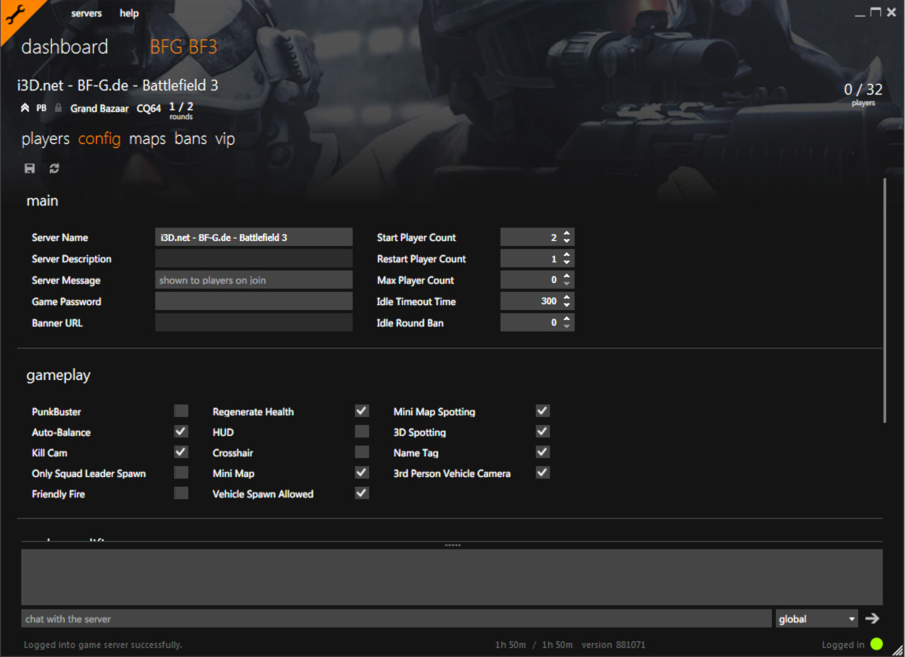Click the green logged-in status indicator
The height and width of the screenshot is (657, 905).
click(876, 645)
